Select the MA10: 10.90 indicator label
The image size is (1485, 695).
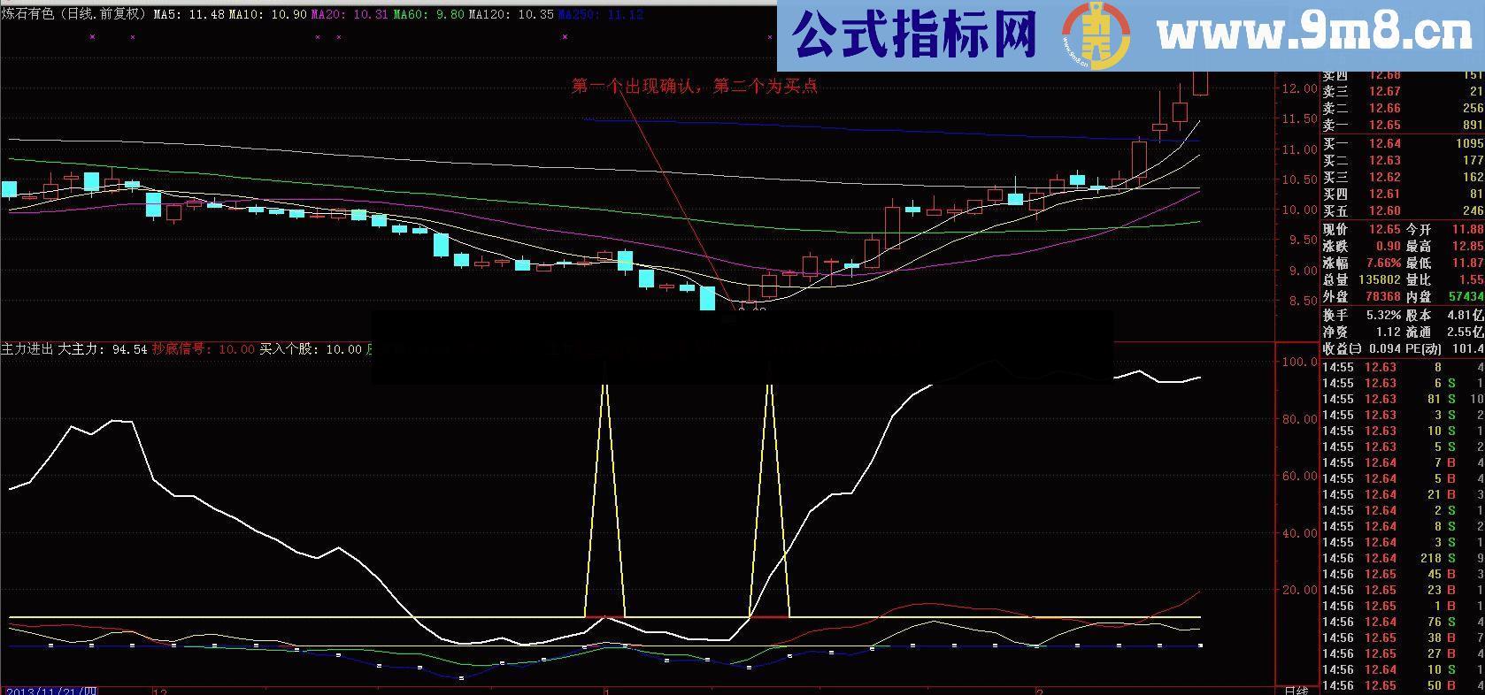point(268,15)
